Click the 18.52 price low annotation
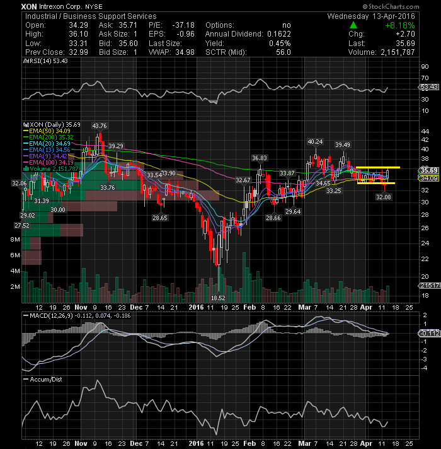The image size is (441, 449). [x=218, y=298]
